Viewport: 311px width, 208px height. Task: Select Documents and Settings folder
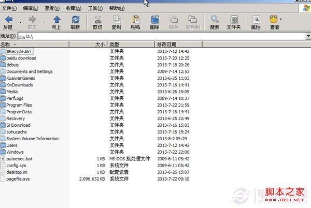pyautogui.click(x=30, y=71)
